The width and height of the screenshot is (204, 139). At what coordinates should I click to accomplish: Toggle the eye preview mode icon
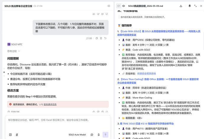[124, 6]
